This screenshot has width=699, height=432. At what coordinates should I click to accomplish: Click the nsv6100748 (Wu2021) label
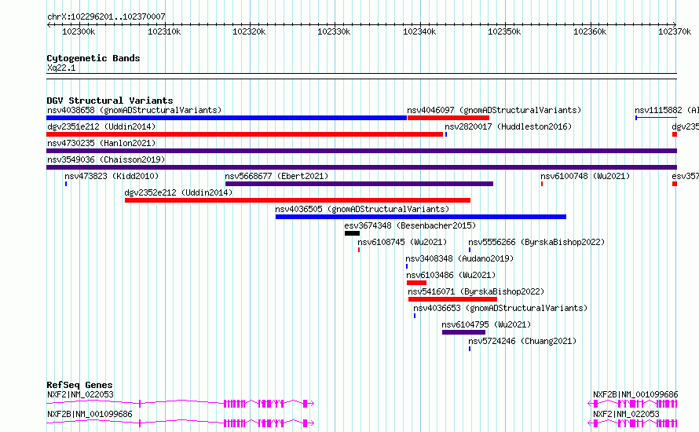tap(585, 176)
